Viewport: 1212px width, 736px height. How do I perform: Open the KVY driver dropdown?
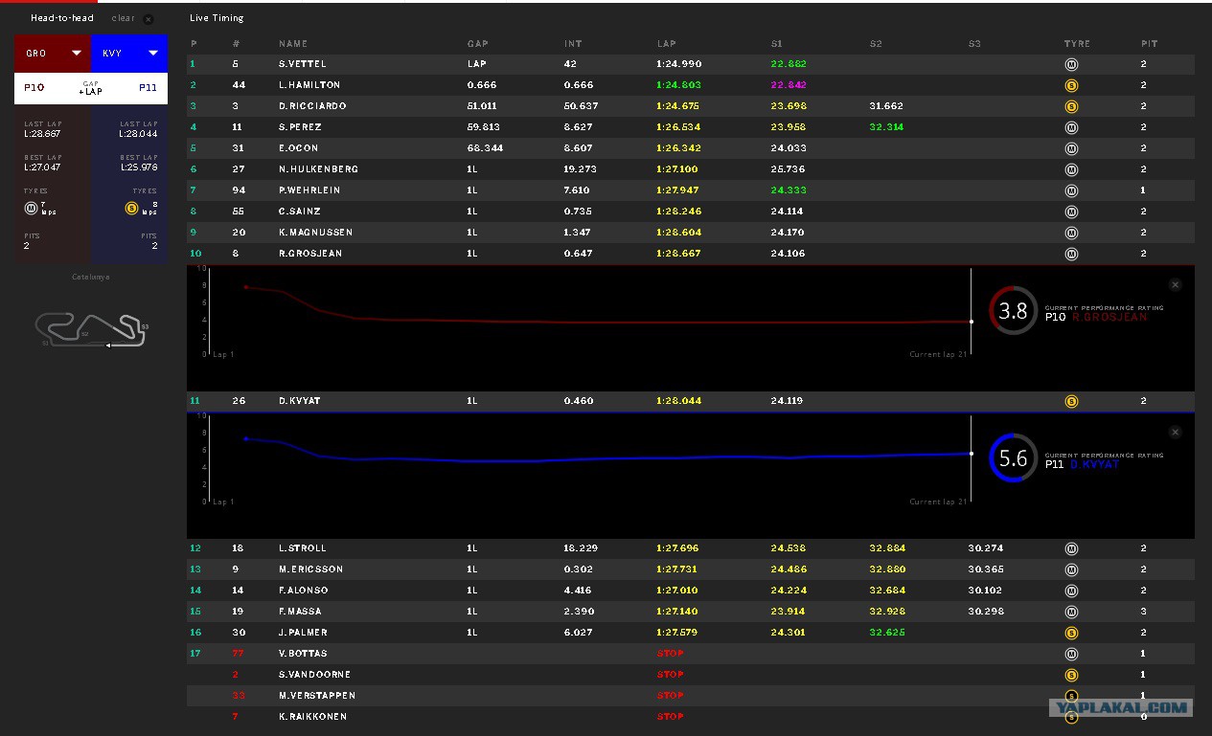[129, 54]
